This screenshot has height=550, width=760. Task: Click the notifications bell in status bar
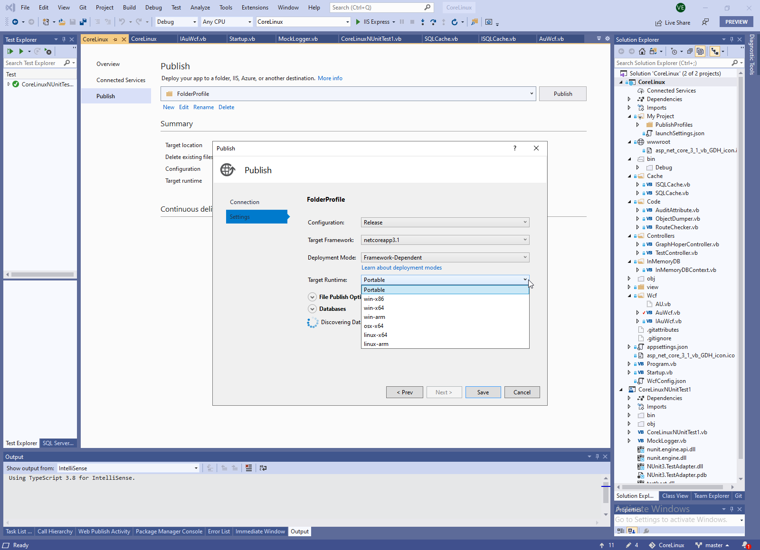pos(745,545)
